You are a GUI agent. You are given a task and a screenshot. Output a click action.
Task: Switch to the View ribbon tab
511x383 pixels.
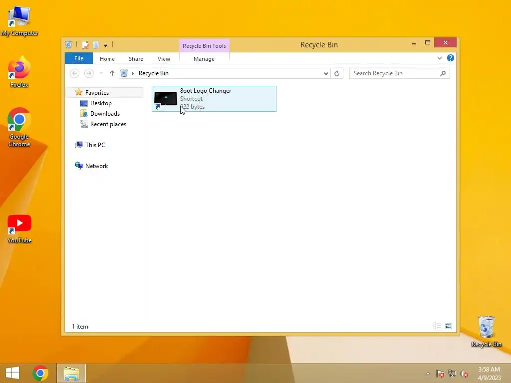coord(164,59)
